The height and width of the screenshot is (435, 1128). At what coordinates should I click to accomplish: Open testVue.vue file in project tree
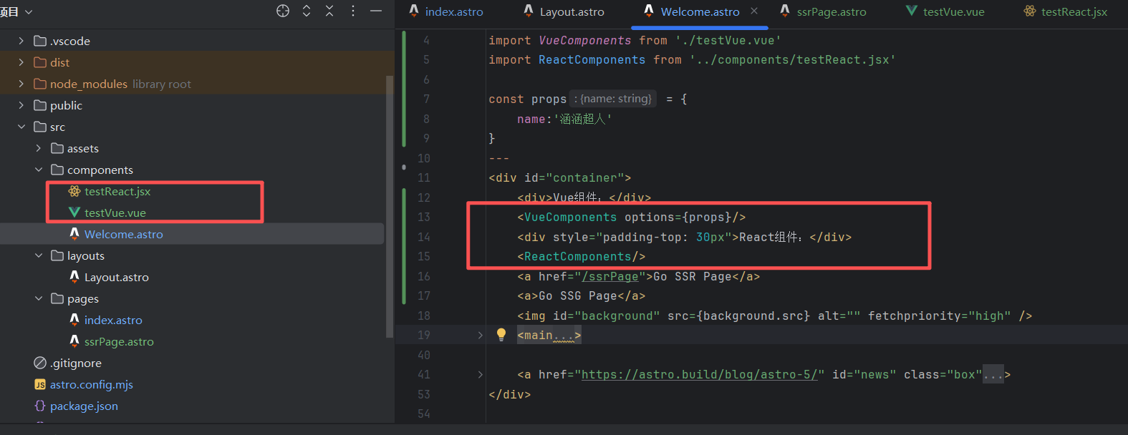(x=115, y=212)
